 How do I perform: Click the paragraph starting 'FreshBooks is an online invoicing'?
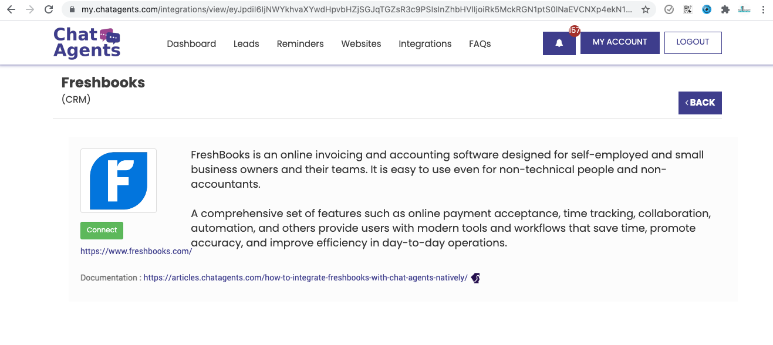coord(447,170)
